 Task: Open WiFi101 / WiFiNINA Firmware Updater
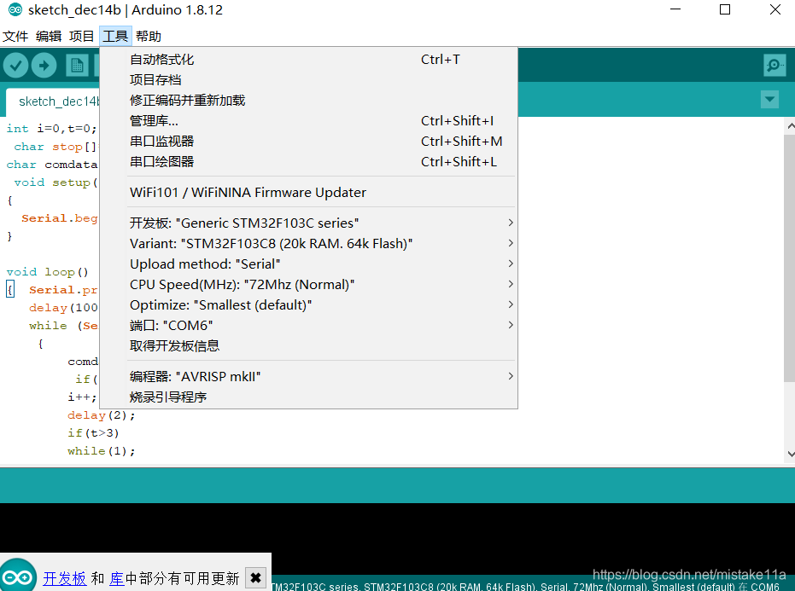[309, 193]
